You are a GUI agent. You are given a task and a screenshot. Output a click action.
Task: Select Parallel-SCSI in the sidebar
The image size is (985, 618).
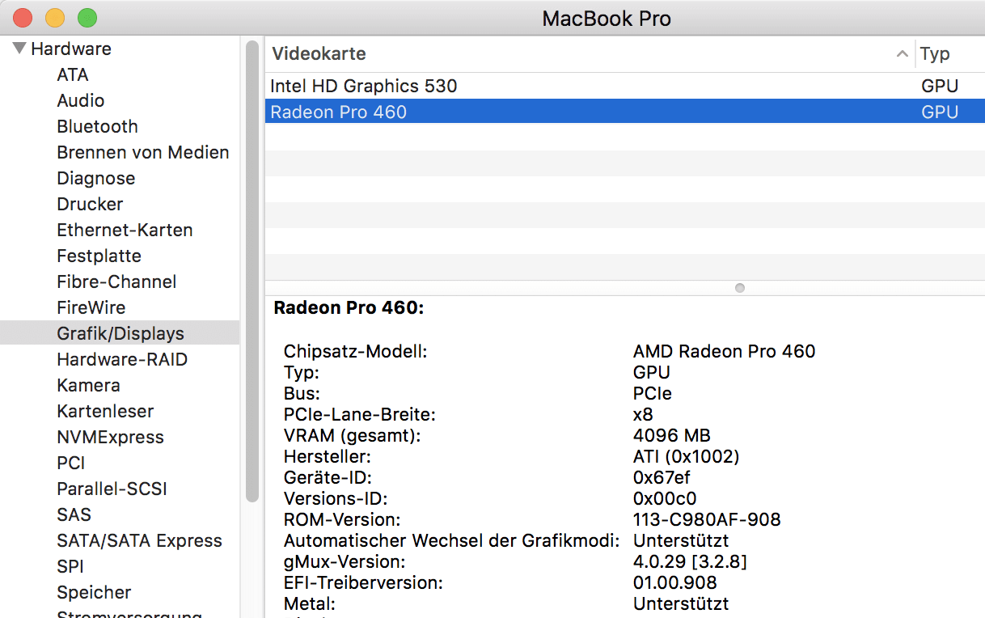(112, 489)
